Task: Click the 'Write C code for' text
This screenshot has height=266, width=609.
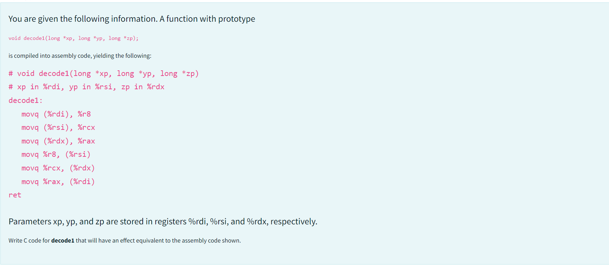Action: 29,240
